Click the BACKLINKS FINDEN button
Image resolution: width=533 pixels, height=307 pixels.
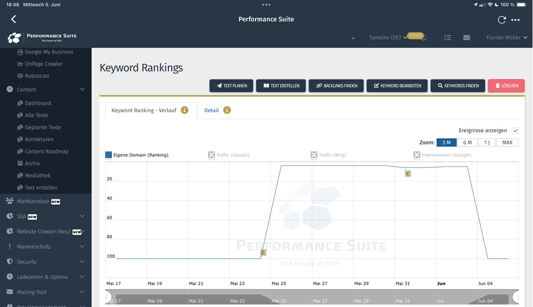click(x=336, y=86)
